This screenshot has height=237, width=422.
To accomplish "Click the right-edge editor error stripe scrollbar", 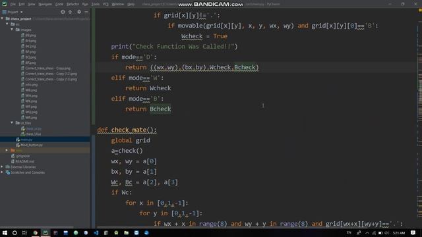I will [420, 118].
